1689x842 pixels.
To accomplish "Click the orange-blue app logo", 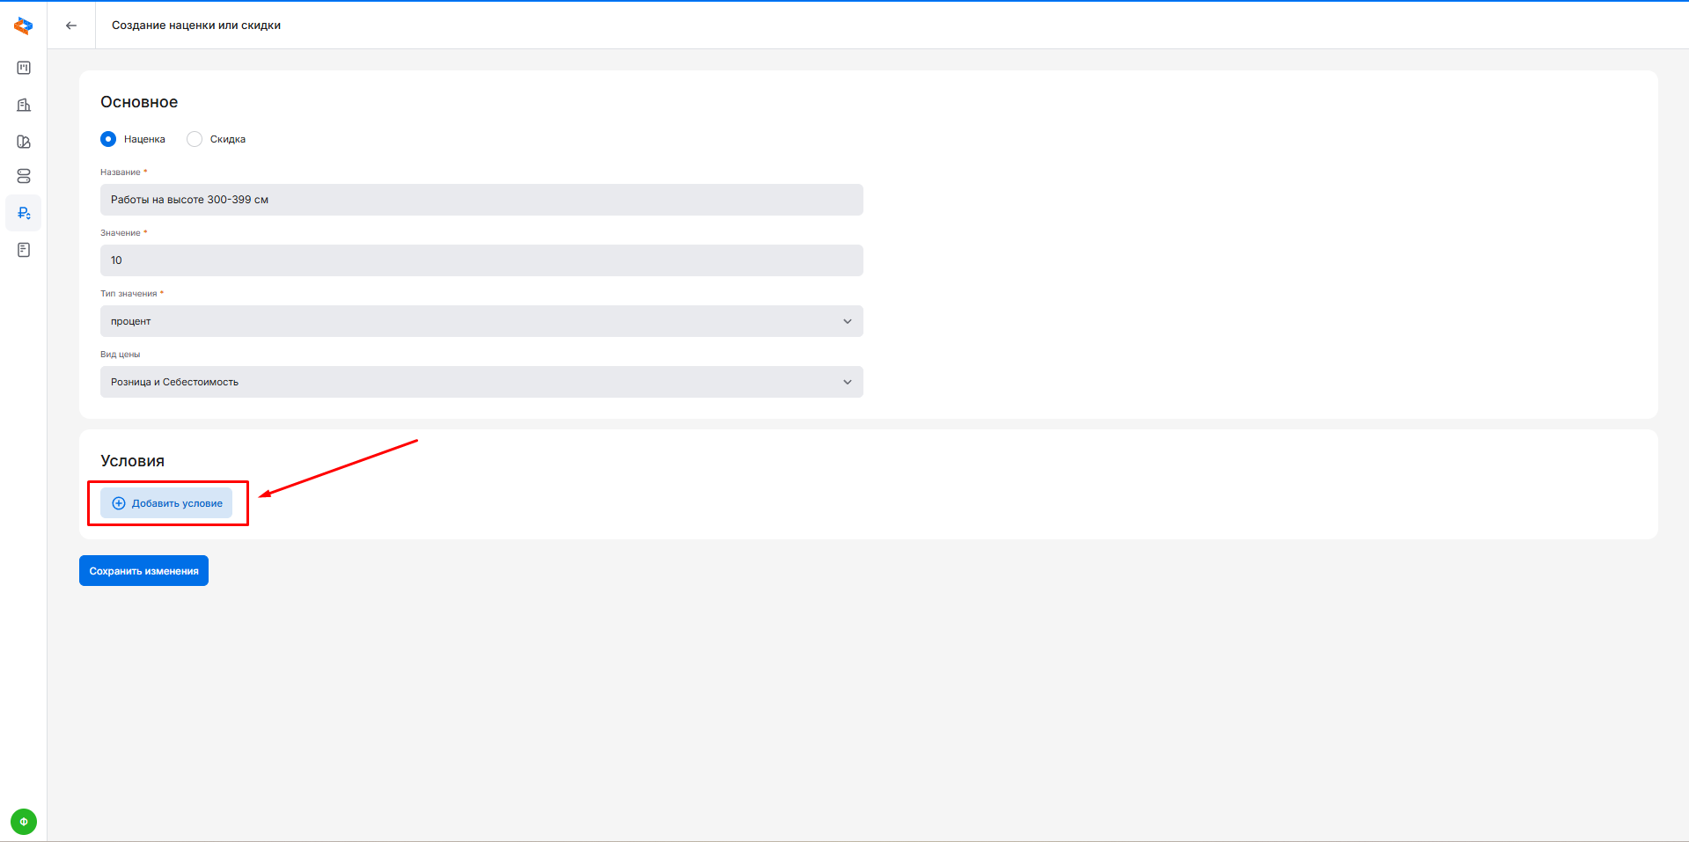I will pos(24,26).
